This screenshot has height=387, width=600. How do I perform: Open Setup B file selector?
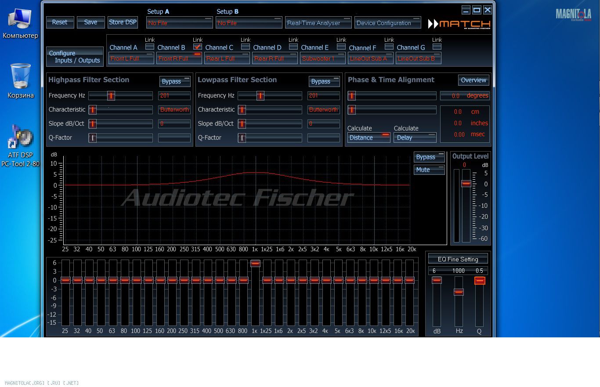coord(249,23)
